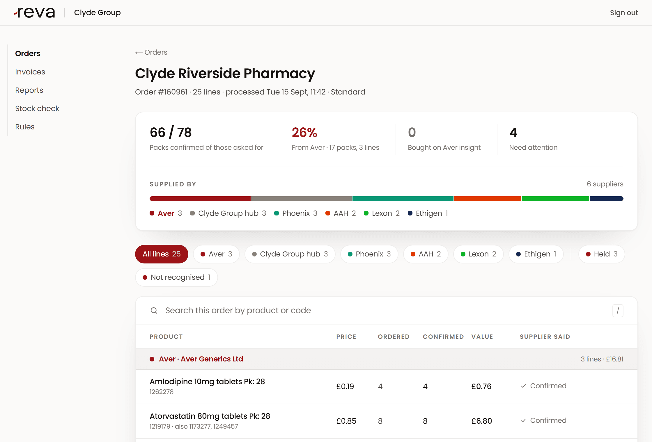The height and width of the screenshot is (442, 652).
Task: Show Not recognised 1 lines
Action: point(176,277)
